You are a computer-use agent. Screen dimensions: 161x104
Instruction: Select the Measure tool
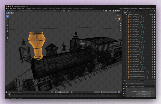[7, 37]
